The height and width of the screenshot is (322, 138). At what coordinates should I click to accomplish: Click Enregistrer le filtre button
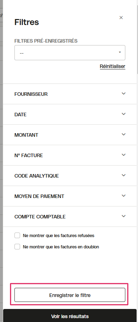pos(70,295)
